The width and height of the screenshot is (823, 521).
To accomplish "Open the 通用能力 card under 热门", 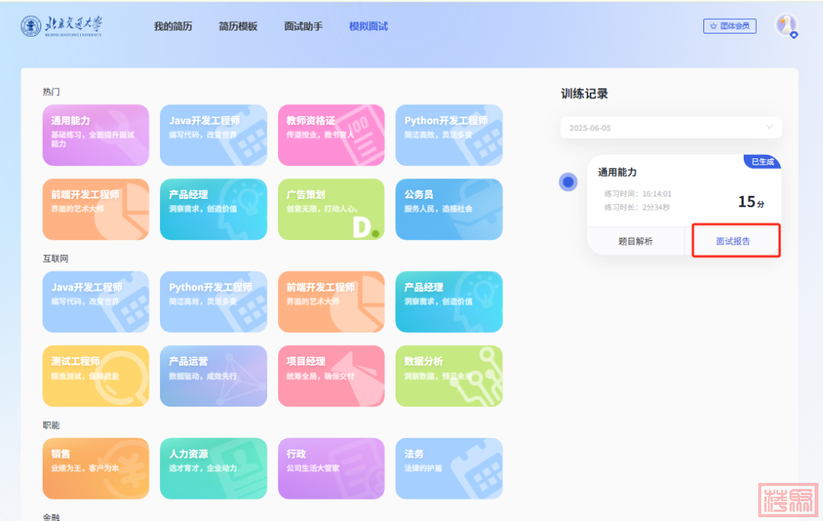I will (95, 135).
